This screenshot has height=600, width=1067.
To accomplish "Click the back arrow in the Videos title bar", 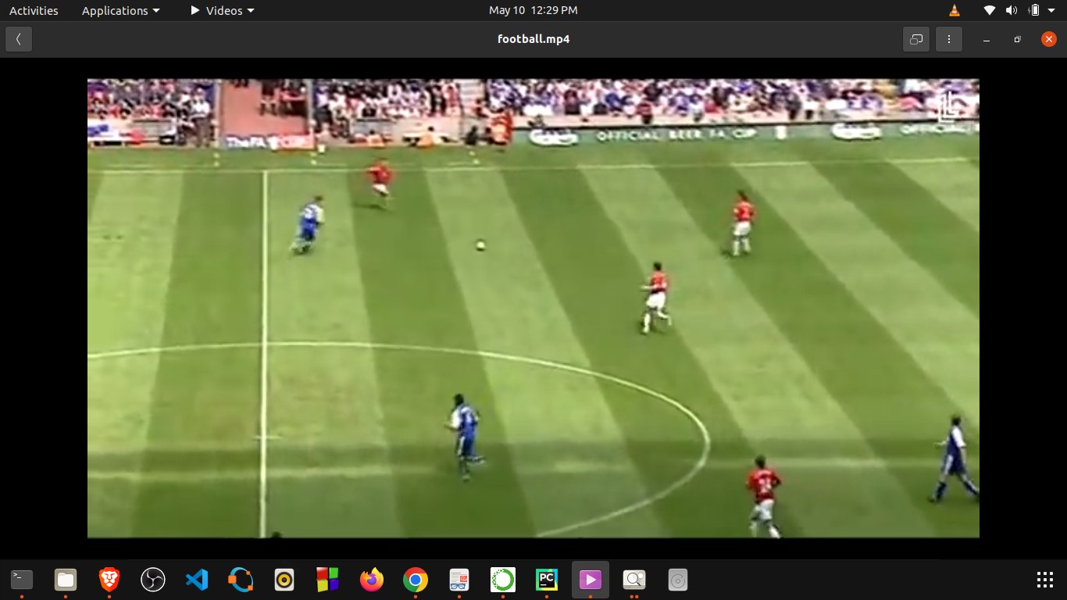I will (x=18, y=38).
